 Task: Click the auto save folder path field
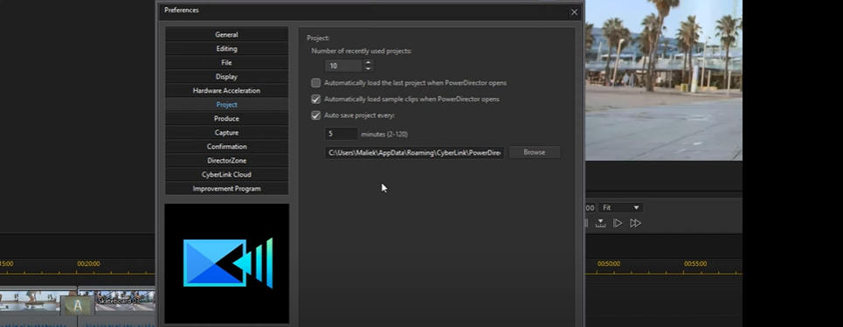tap(414, 152)
